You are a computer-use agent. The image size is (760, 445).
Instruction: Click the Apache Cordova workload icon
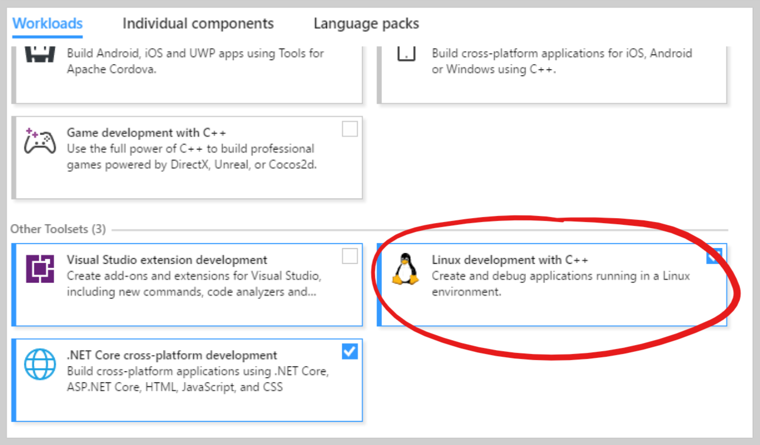pos(40,56)
